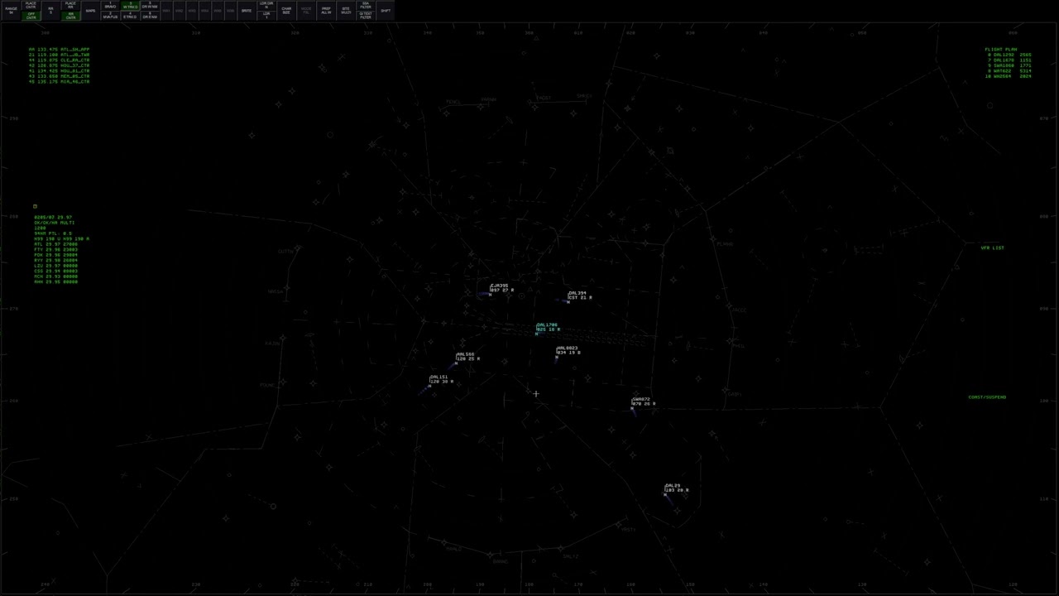Click the SSA FILTER button
1059x596 pixels.
click(x=366, y=5)
